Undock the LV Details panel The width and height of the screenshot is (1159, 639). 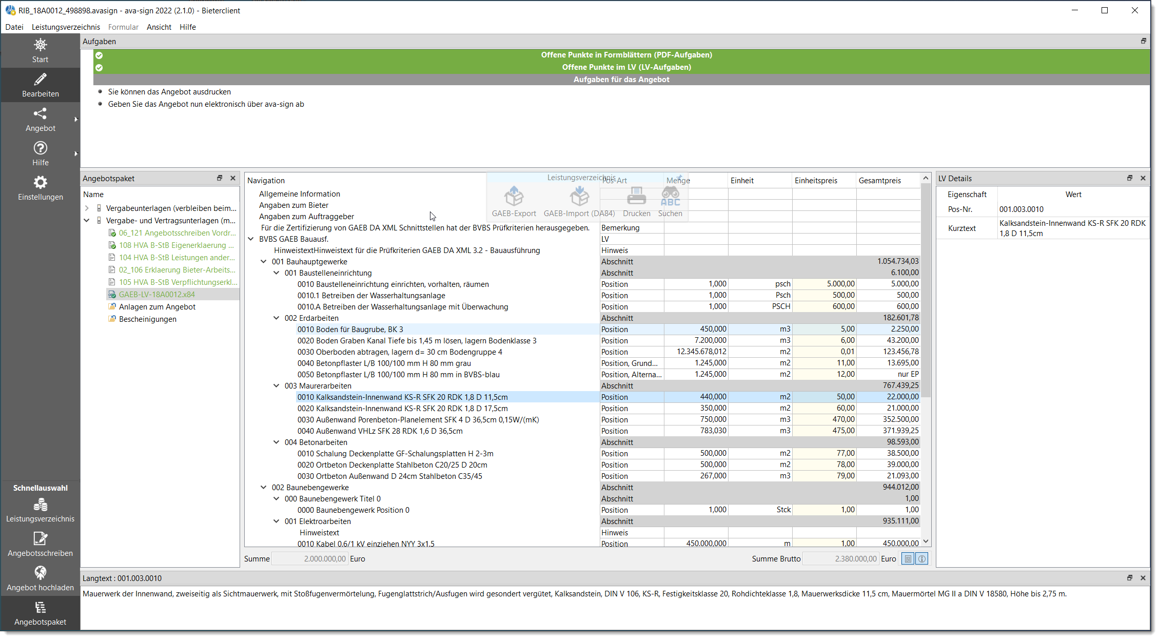tap(1130, 178)
